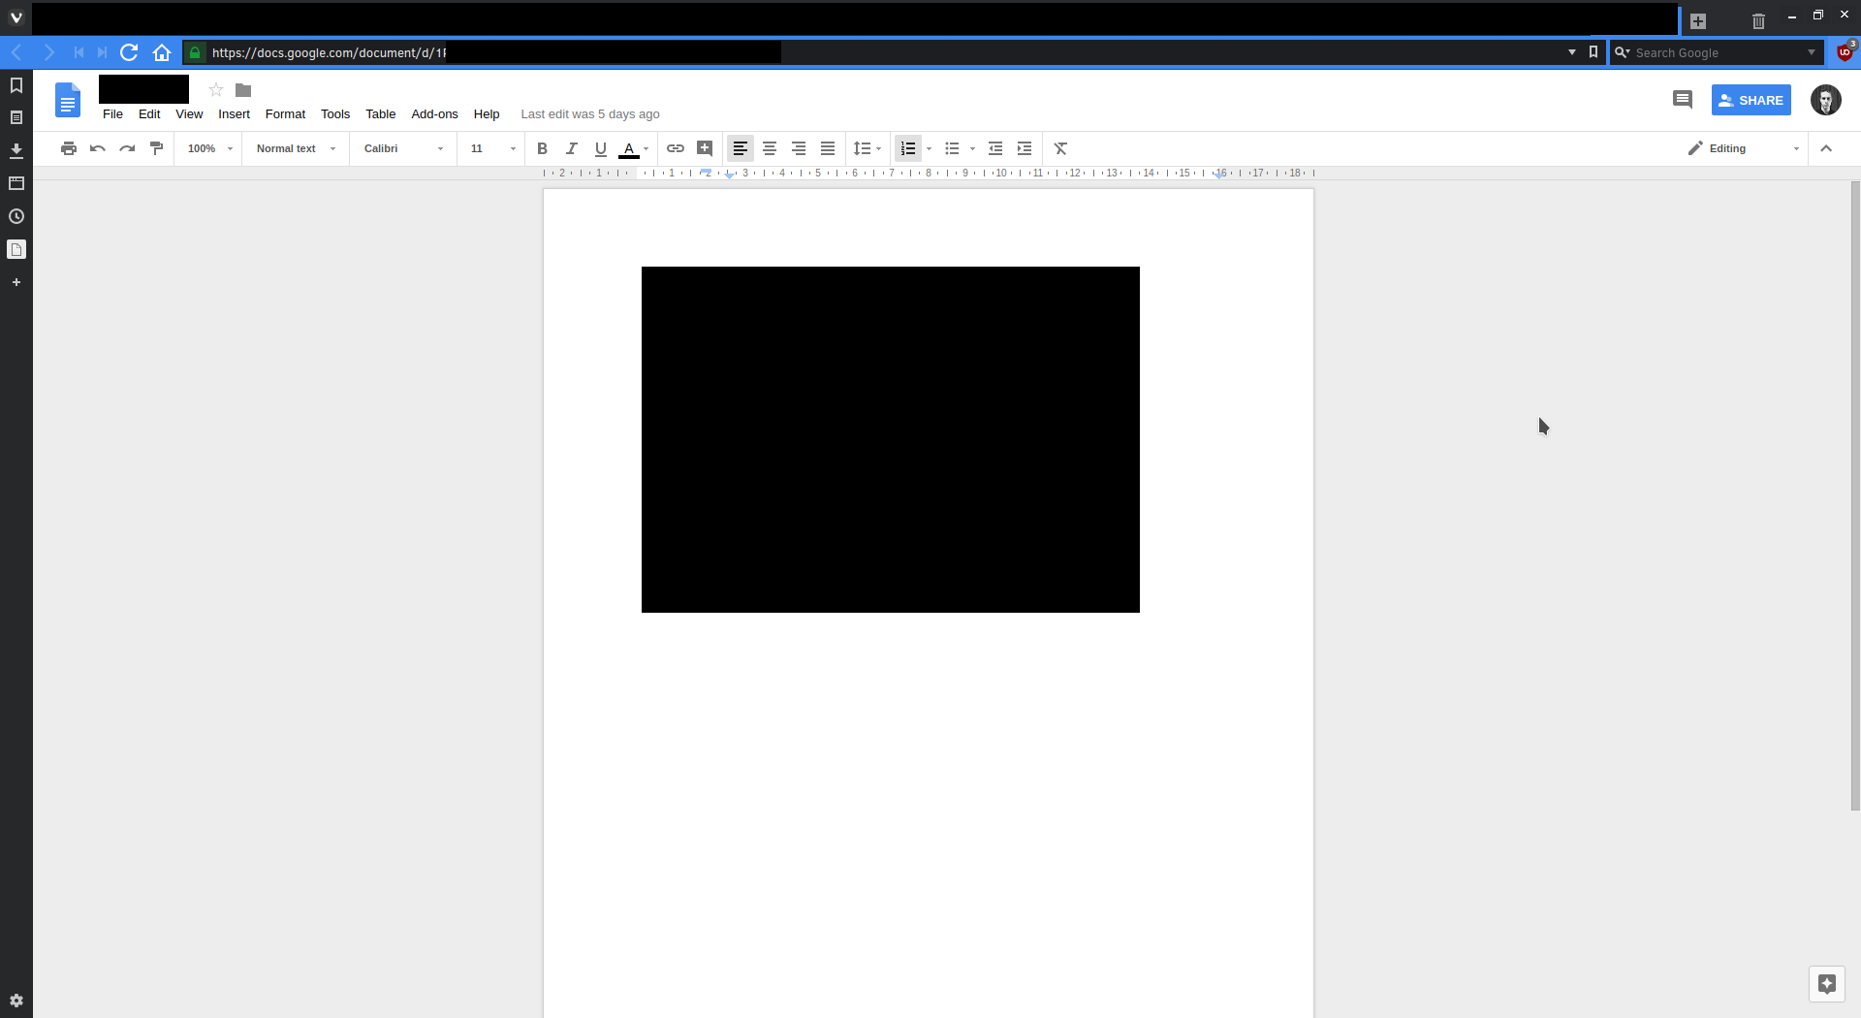Open the Vivaldi history panel

pos(16,216)
